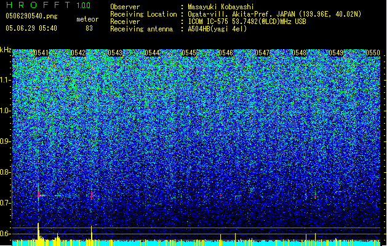
Task: Click the 0549 time marker
Action: coord(336,53)
